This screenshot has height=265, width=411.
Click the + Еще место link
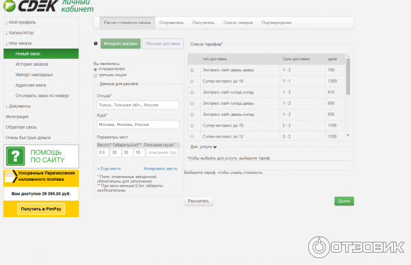(x=109, y=169)
